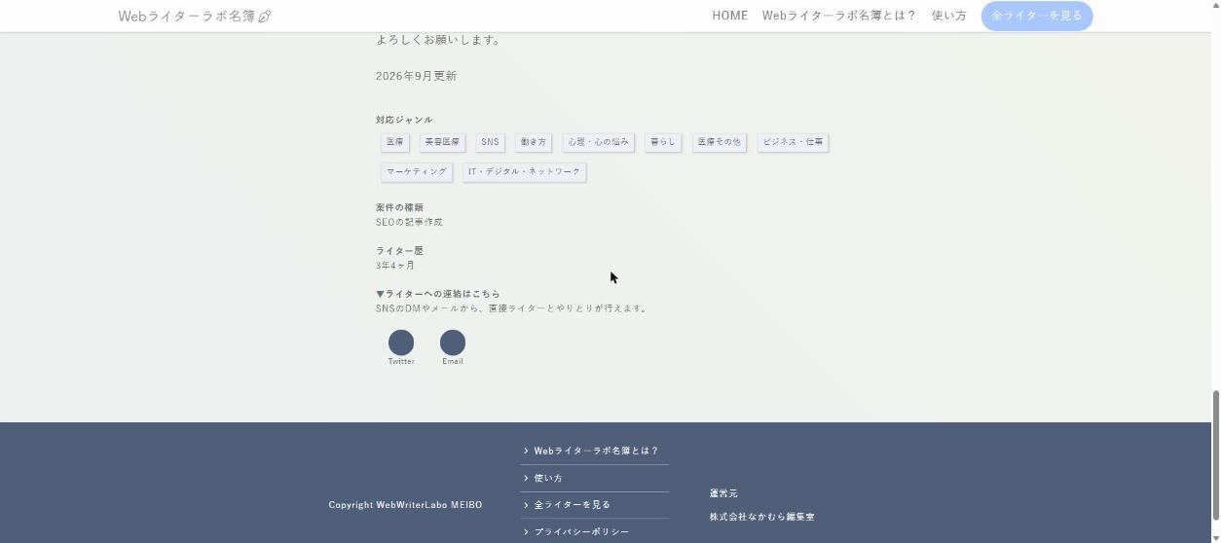The image size is (1221, 543).
Task: Select the マーケティング genre tag
Action: pos(417,172)
